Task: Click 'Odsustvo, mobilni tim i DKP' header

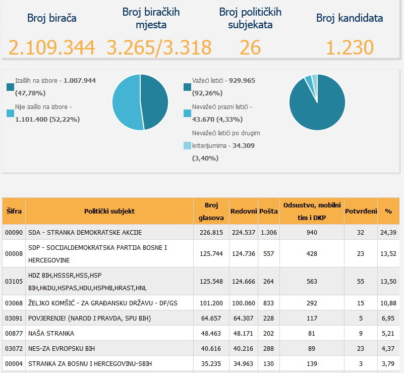Action: pyautogui.click(x=312, y=211)
